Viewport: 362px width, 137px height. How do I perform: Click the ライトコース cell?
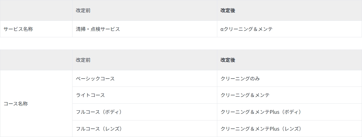90,95
